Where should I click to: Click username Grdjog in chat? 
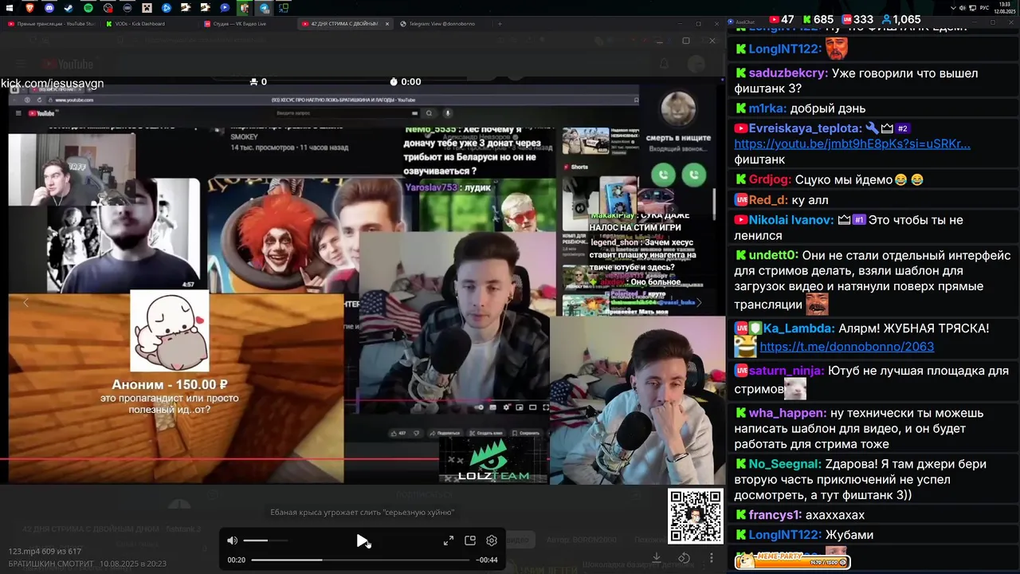pos(769,179)
